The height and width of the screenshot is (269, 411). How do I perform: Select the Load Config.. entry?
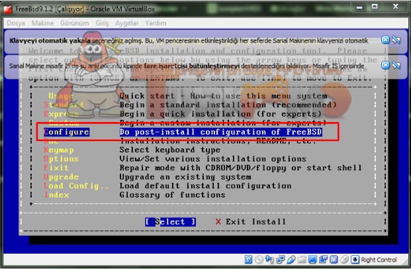click(76, 186)
